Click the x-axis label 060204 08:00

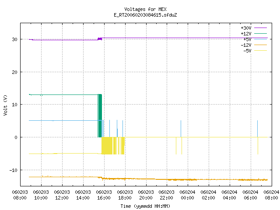coord(271,195)
